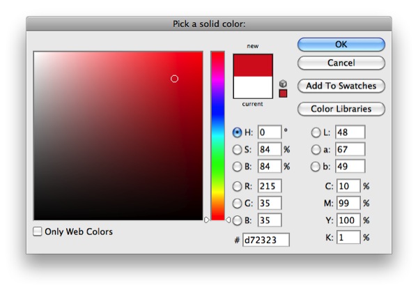The height and width of the screenshot is (290, 418).
Task: Click the brightness B percentage field showing 84
Action: 270,167
